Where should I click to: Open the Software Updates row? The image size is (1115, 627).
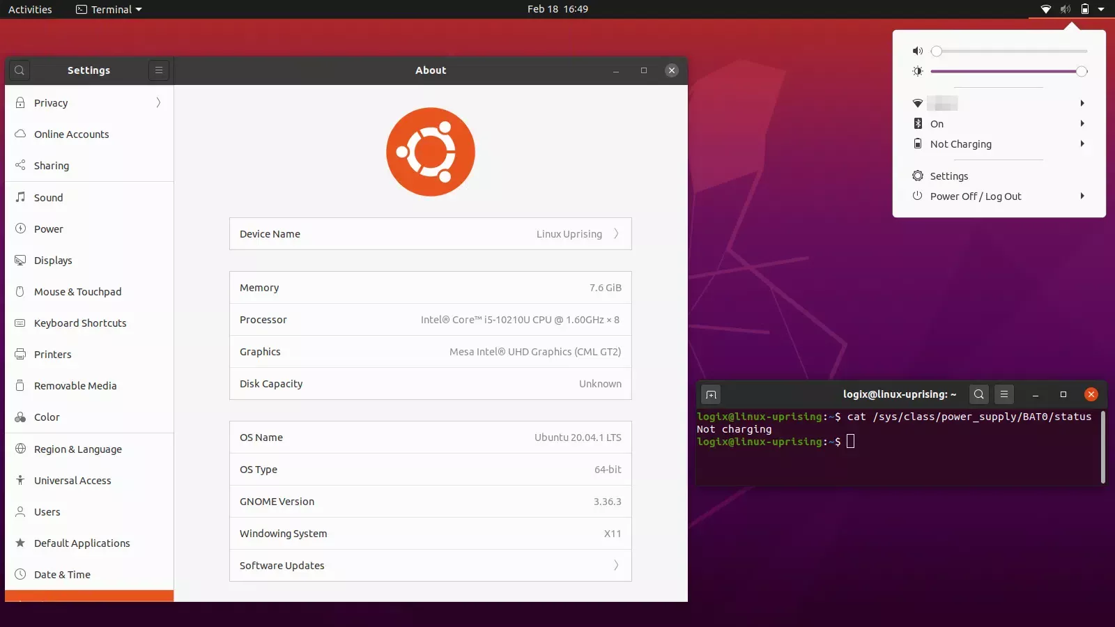pyautogui.click(x=431, y=565)
